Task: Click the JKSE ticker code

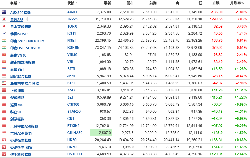Action: coord(72,76)
